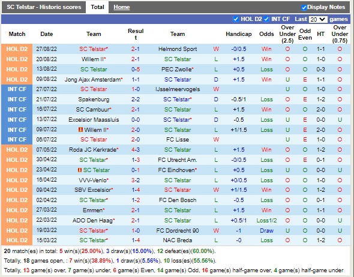Image resolution: width=354 pixels, height=277 pixels.
Task: Switch to the Total tab
Action: [x=97, y=7]
